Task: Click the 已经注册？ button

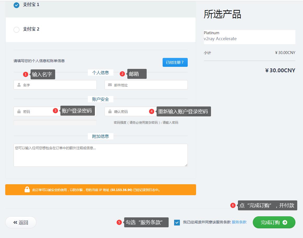Action: 175,62
